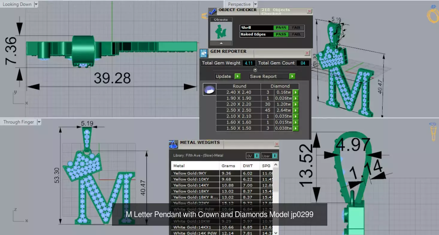Click the SPG column header
Viewport: 439px width, 235px height.
coord(266,165)
